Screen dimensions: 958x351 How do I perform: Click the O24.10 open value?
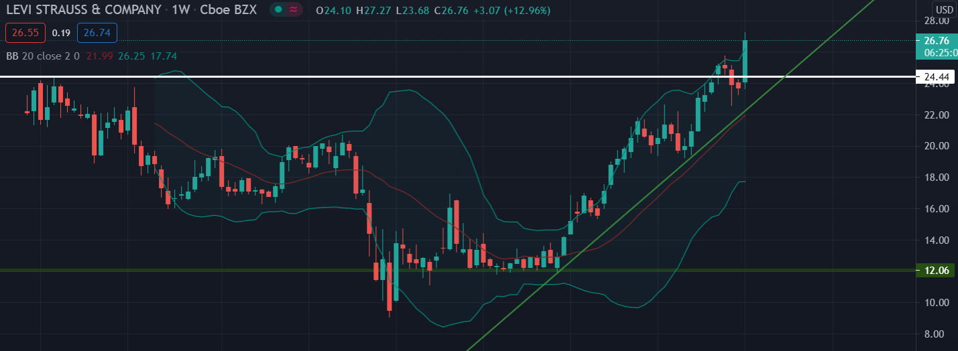[x=333, y=9]
